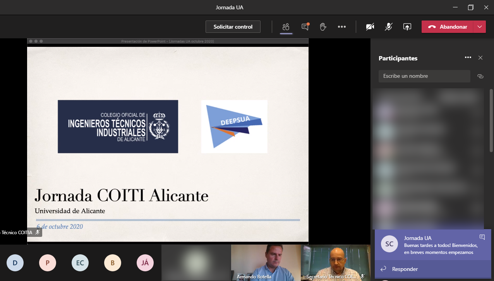Click the Solicitar control button
Image resolution: width=494 pixels, height=281 pixels.
coord(233,27)
